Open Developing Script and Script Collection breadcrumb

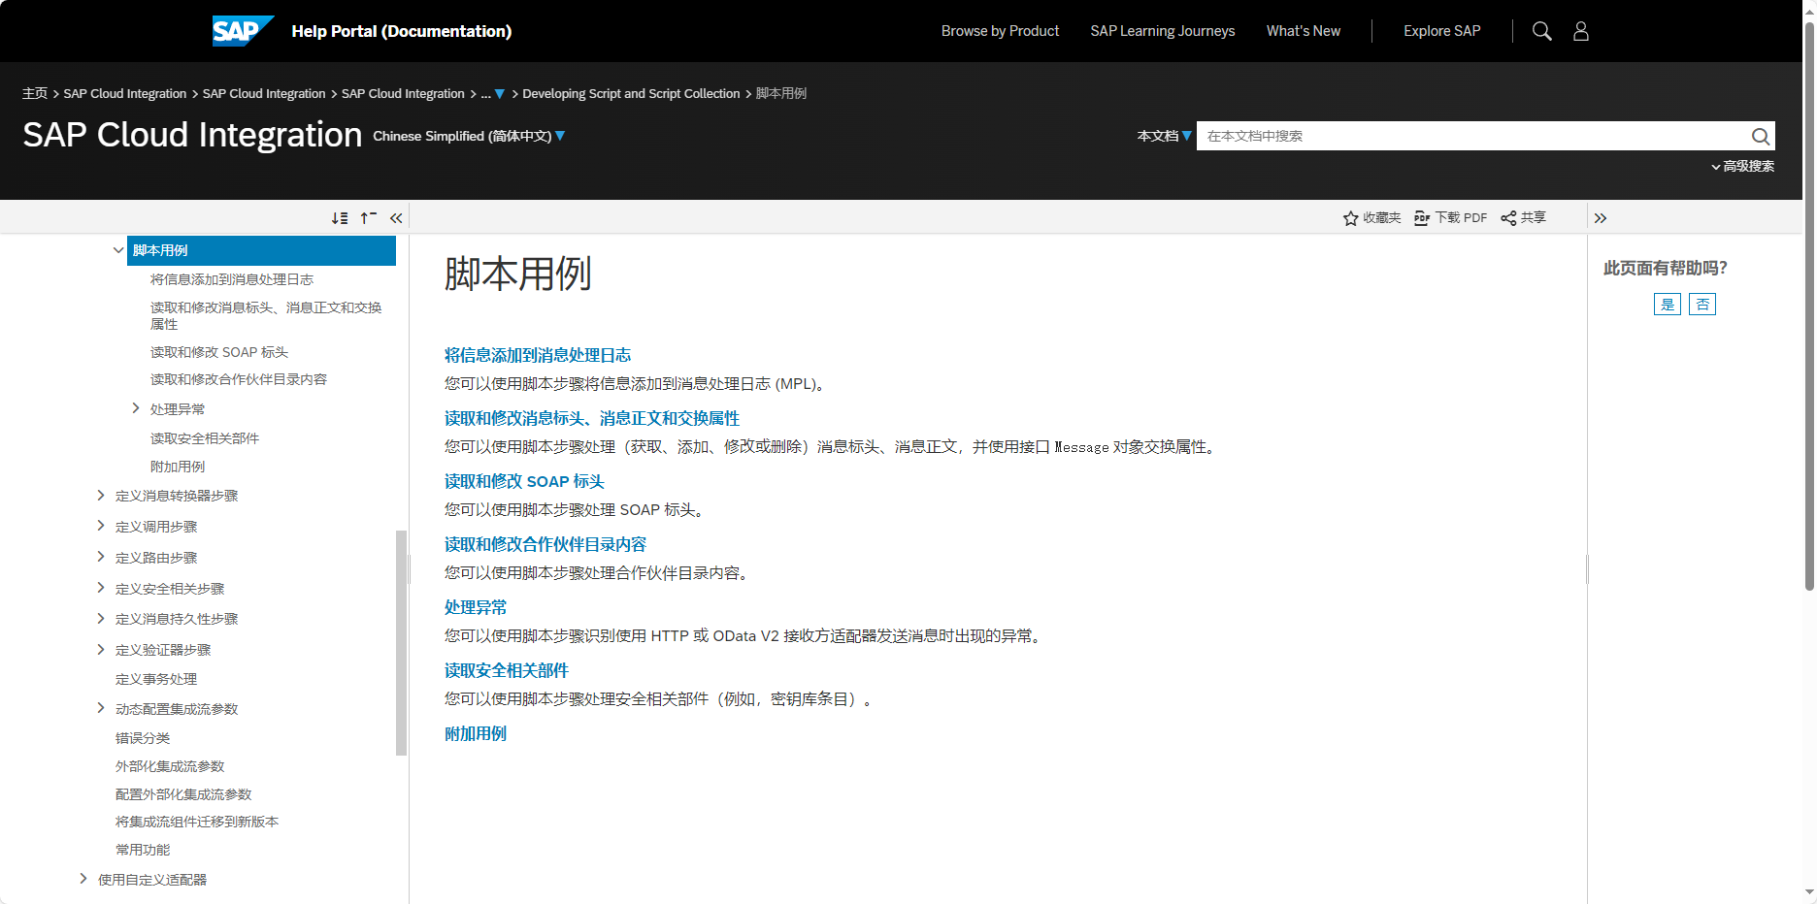pyautogui.click(x=631, y=94)
